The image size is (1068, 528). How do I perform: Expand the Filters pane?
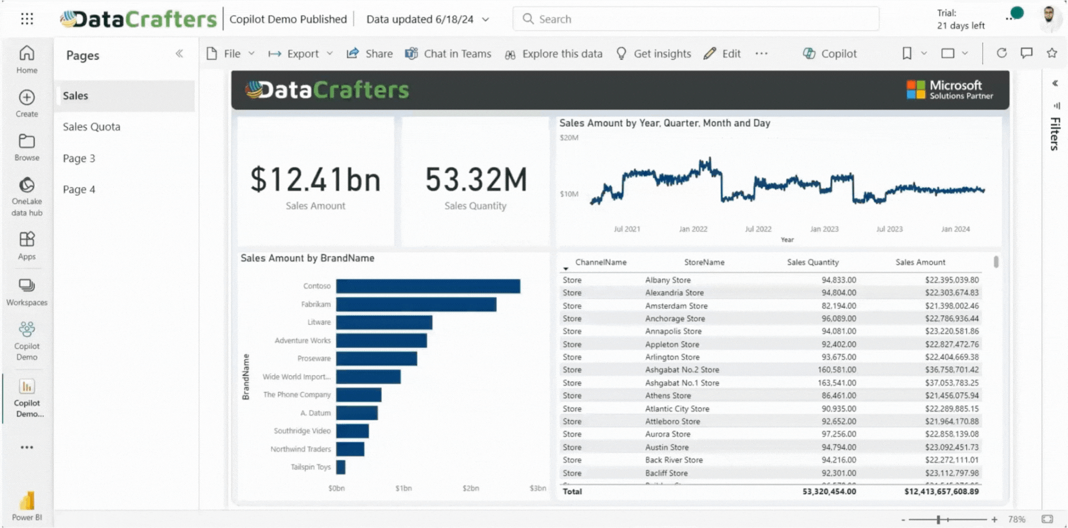click(1055, 83)
